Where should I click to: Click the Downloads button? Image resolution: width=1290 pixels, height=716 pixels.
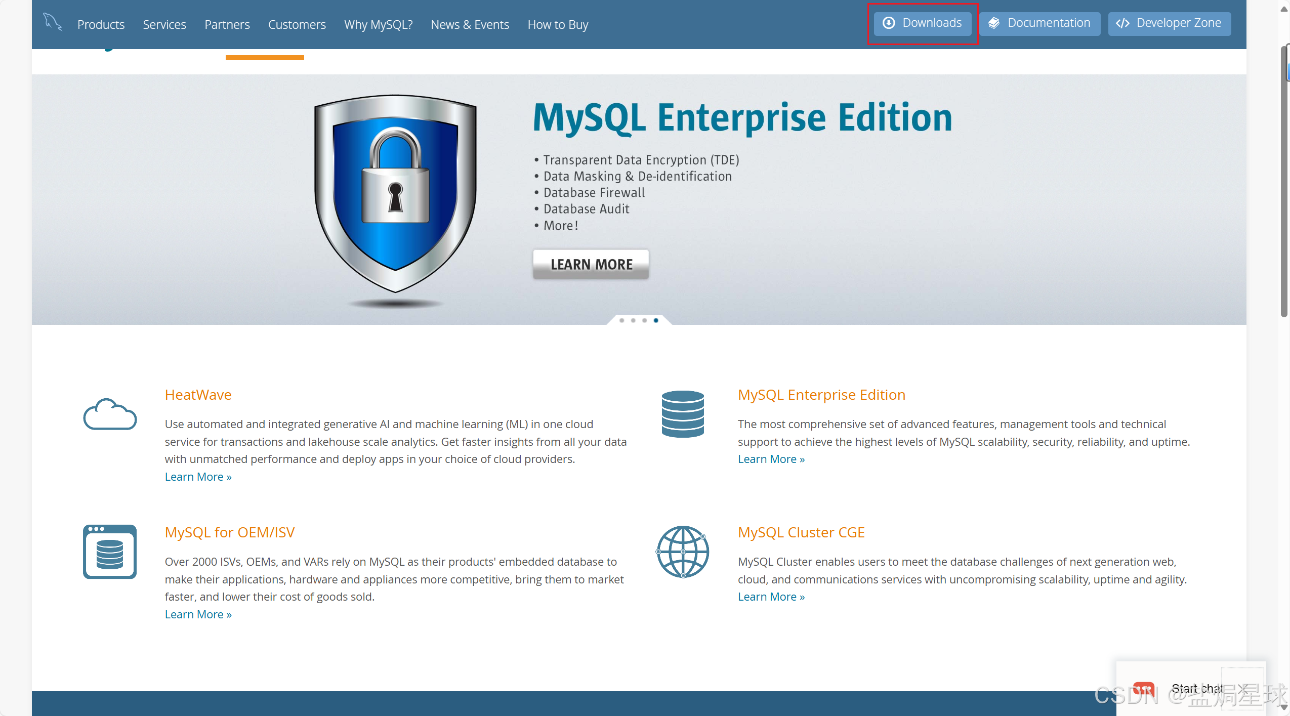[923, 23]
